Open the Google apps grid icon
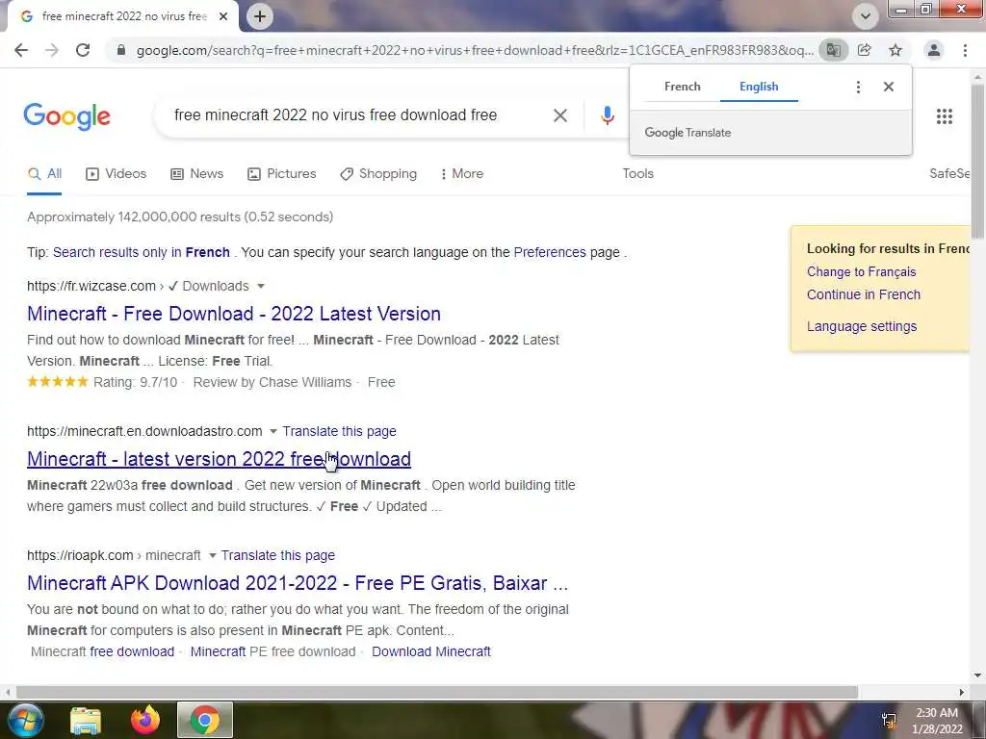Screen dimensions: 986x739 (x=945, y=116)
